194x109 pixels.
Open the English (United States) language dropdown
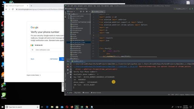click(34, 75)
